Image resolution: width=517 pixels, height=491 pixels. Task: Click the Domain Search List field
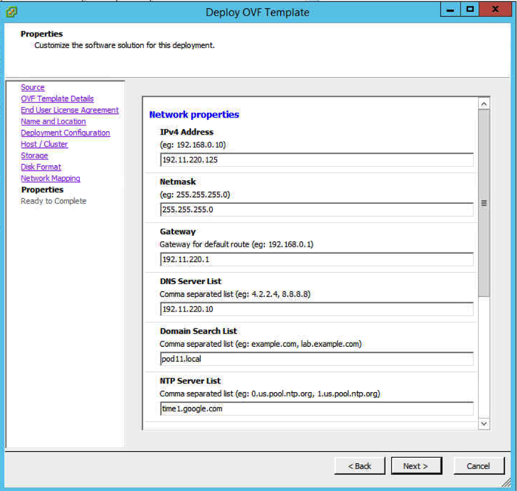tap(317, 359)
